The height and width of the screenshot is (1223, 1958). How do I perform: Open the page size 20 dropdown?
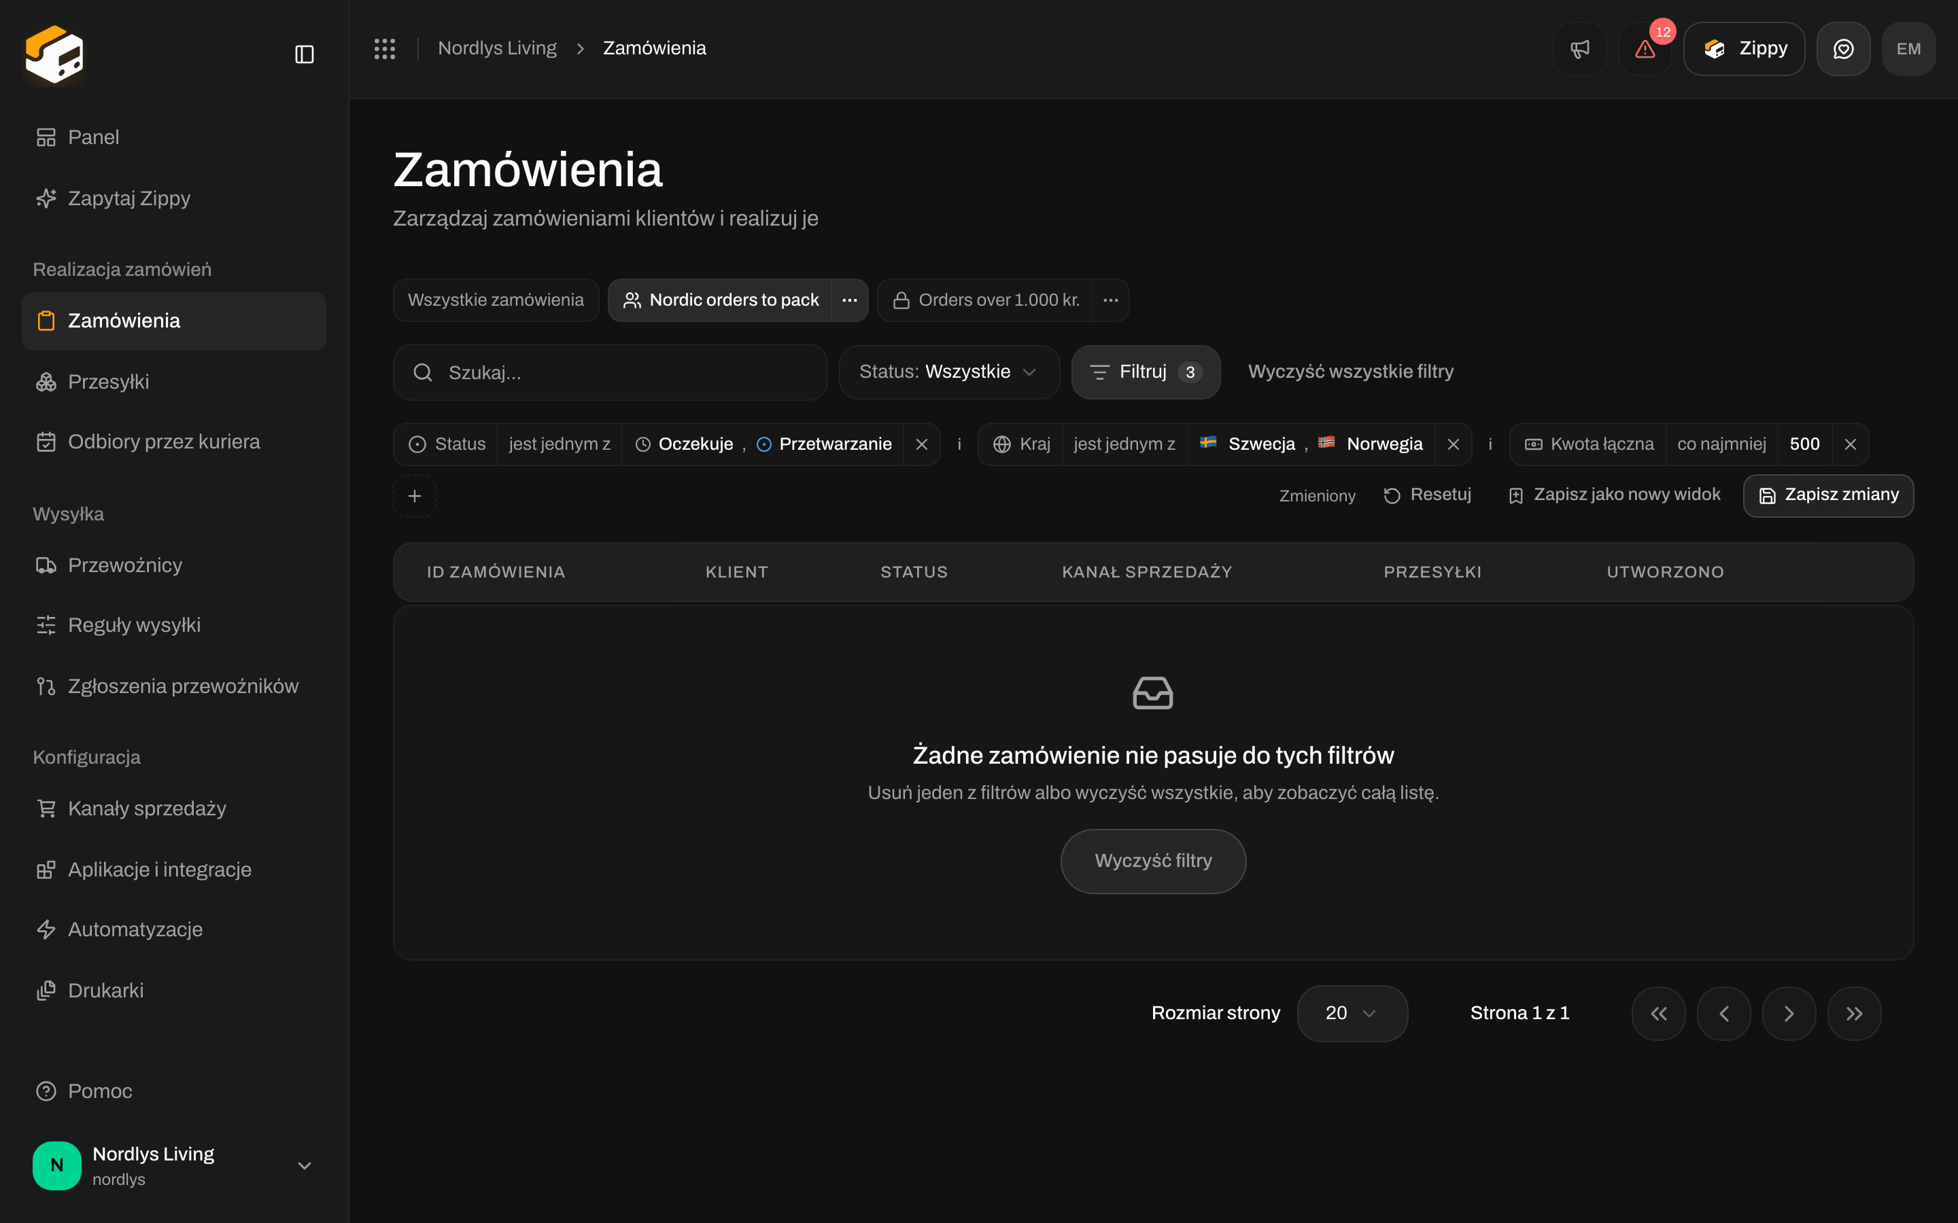coord(1352,1014)
